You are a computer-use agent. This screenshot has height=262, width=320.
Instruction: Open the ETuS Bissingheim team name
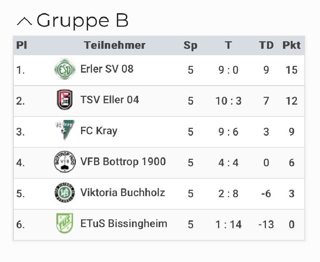[124, 224]
